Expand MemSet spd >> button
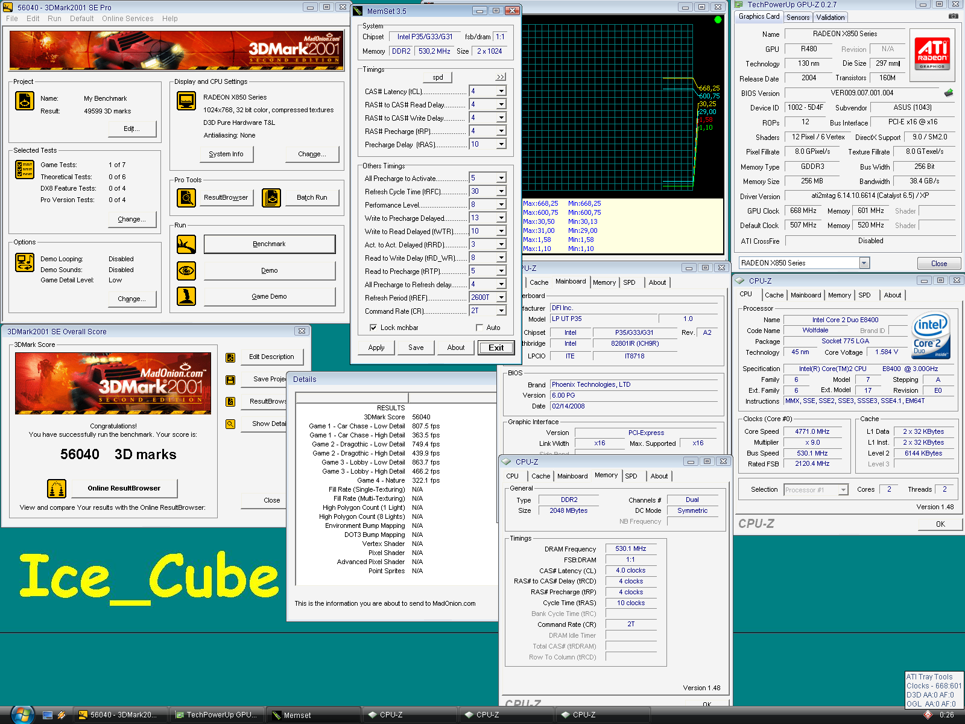The image size is (965, 724). click(x=501, y=77)
